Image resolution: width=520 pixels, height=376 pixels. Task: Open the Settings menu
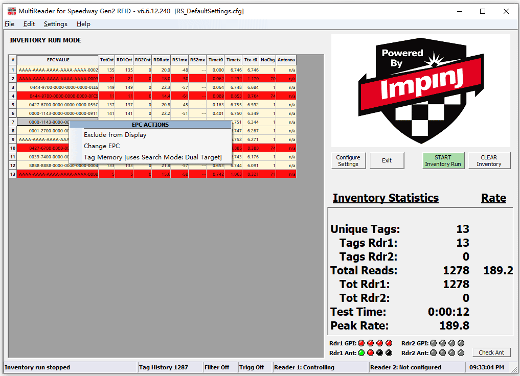point(55,24)
